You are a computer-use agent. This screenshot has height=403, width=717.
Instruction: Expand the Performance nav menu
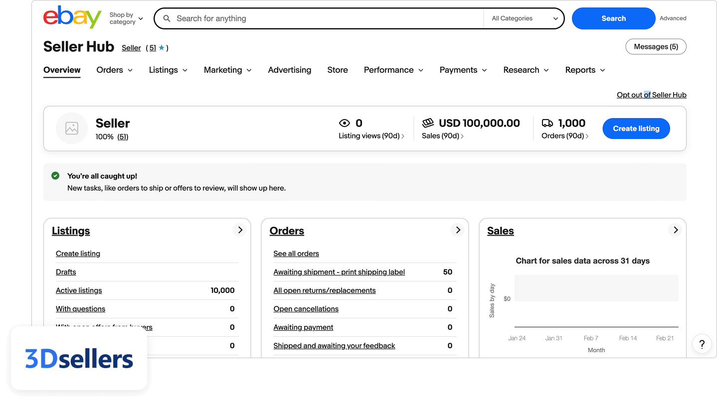click(393, 70)
